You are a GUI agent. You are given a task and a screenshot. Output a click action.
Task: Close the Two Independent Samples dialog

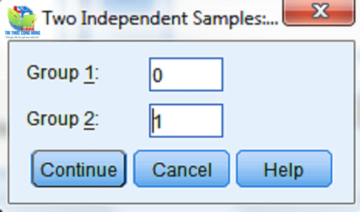(319, 12)
